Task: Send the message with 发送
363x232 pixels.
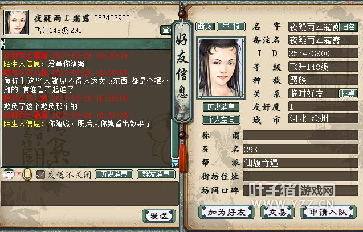Action: 159,216
